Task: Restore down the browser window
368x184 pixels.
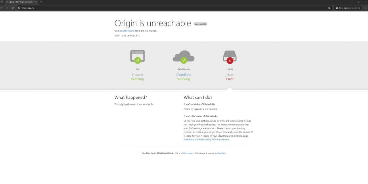Action: [358, 2]
